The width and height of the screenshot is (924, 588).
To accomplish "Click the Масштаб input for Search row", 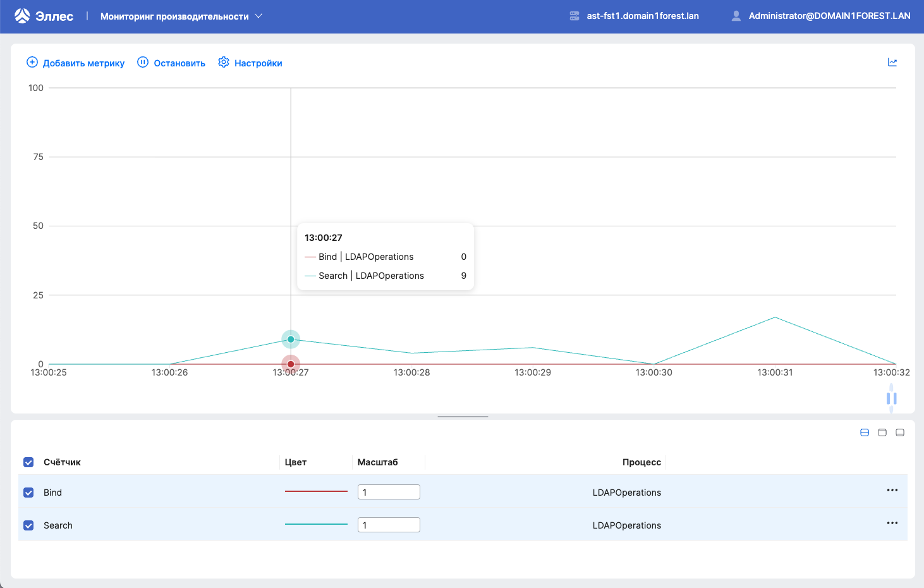I will (389, 524).
